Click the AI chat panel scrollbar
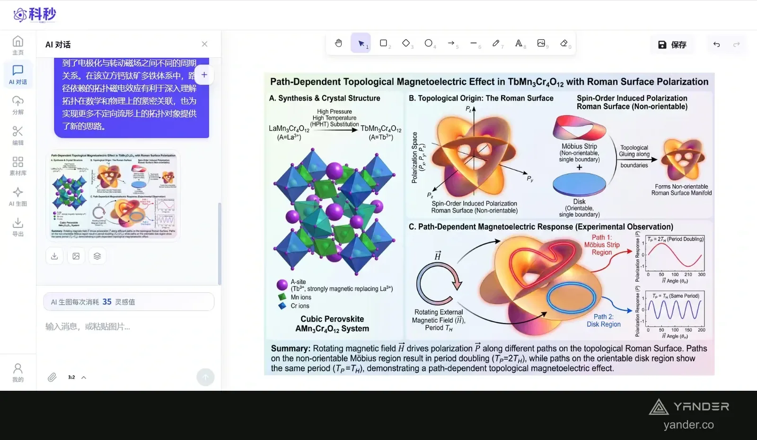 pyautogui.click(x=219, y=243)
